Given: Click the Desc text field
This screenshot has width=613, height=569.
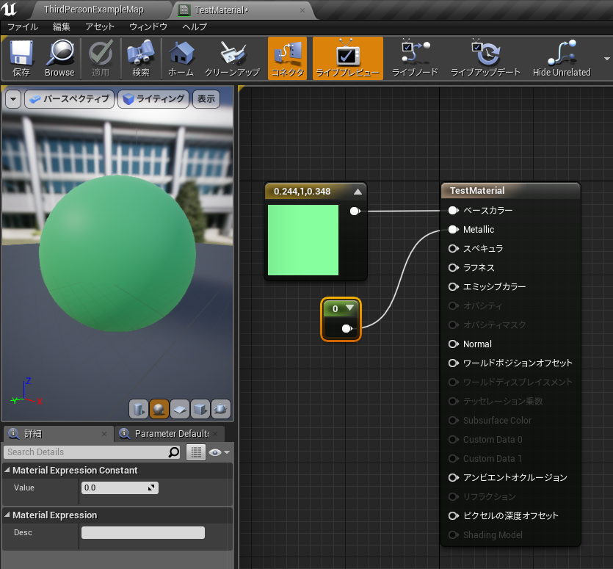Looking at the screenshot, I should [x=142, y=532].
